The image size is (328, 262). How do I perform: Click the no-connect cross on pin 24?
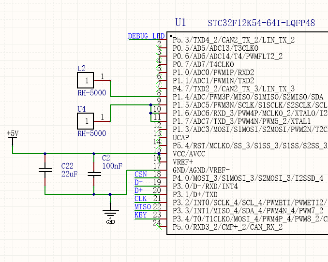tap(159, 227)
